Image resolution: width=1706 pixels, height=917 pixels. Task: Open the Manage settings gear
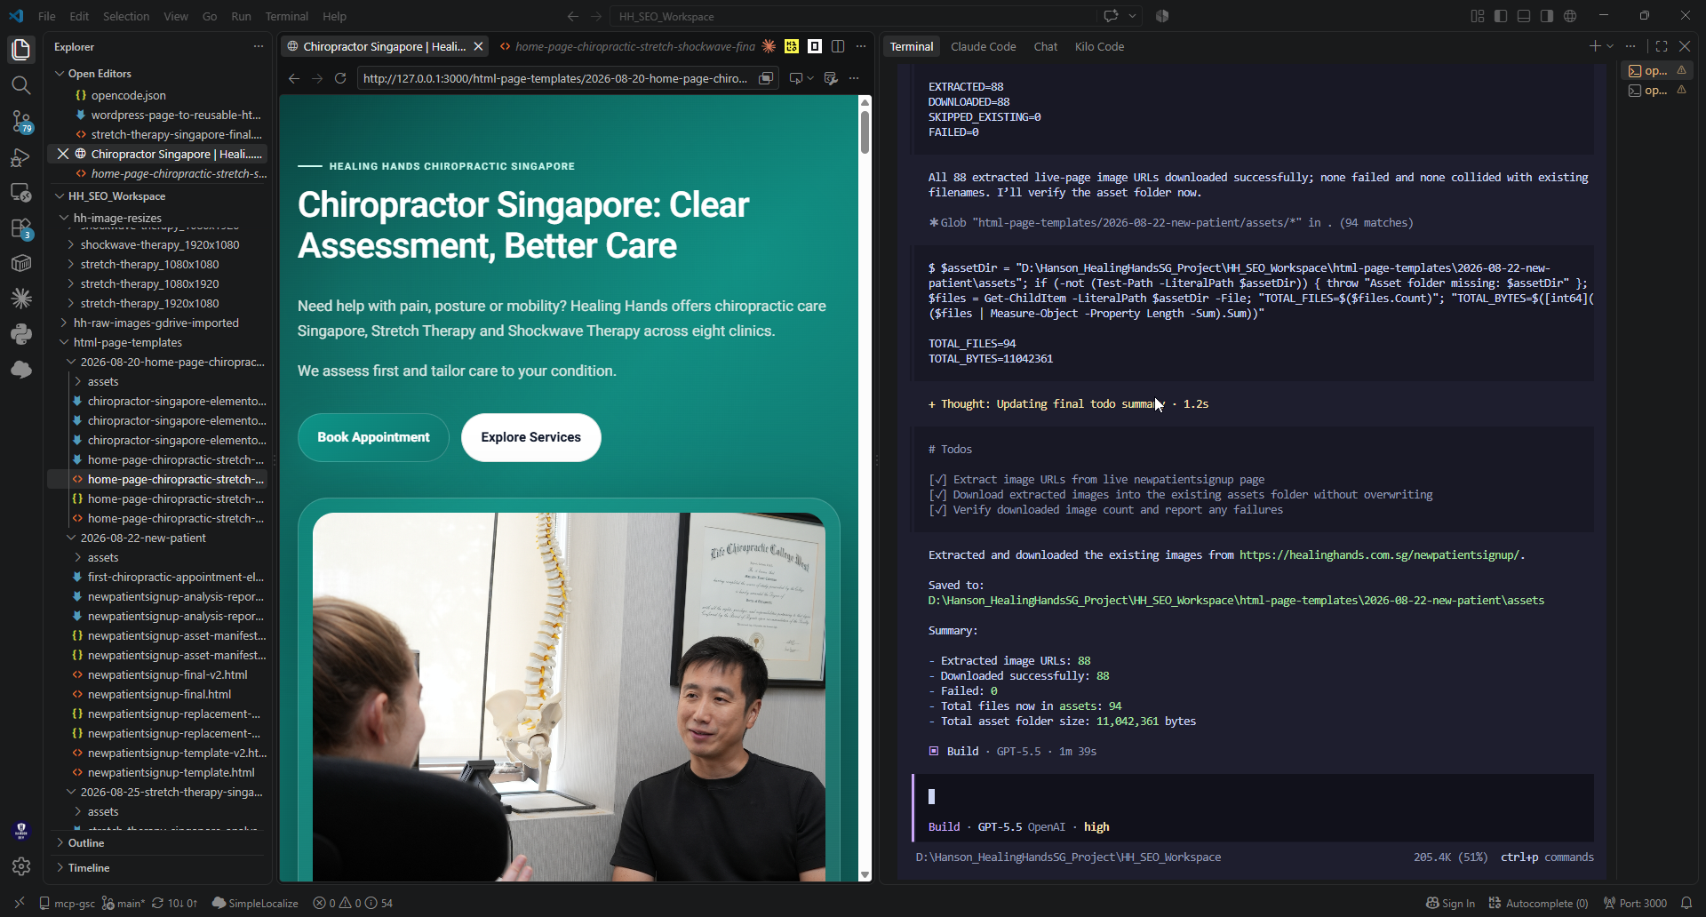pyautogui.click(x=21, y=866)
